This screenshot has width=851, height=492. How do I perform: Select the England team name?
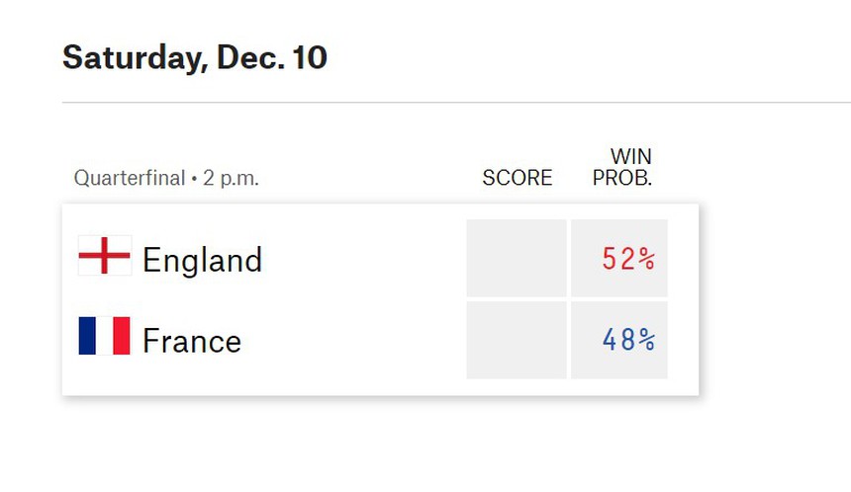[x=202, y=260]
